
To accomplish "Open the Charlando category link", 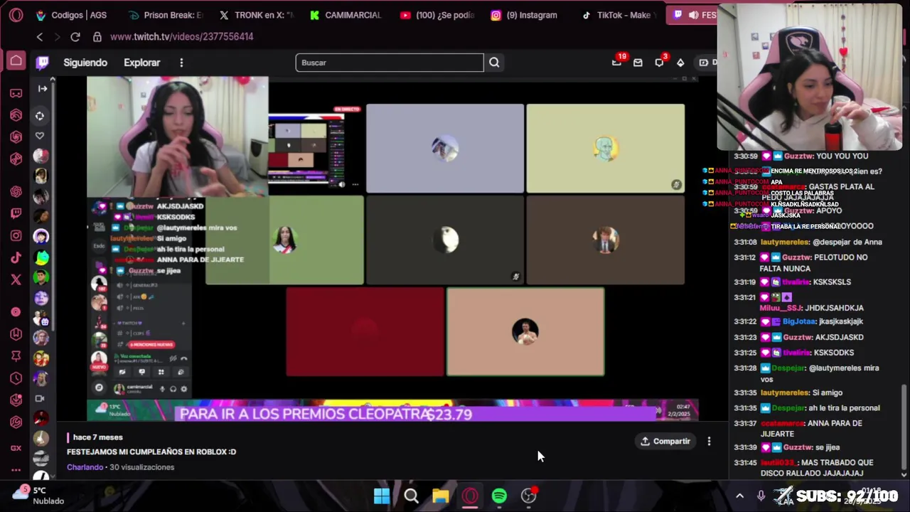I will pyautogui.click(x=85, y=467).
